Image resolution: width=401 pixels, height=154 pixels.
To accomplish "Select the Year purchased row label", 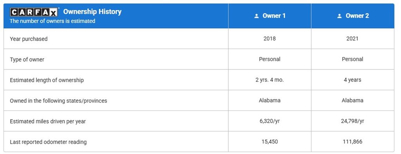I will [29, 39].
